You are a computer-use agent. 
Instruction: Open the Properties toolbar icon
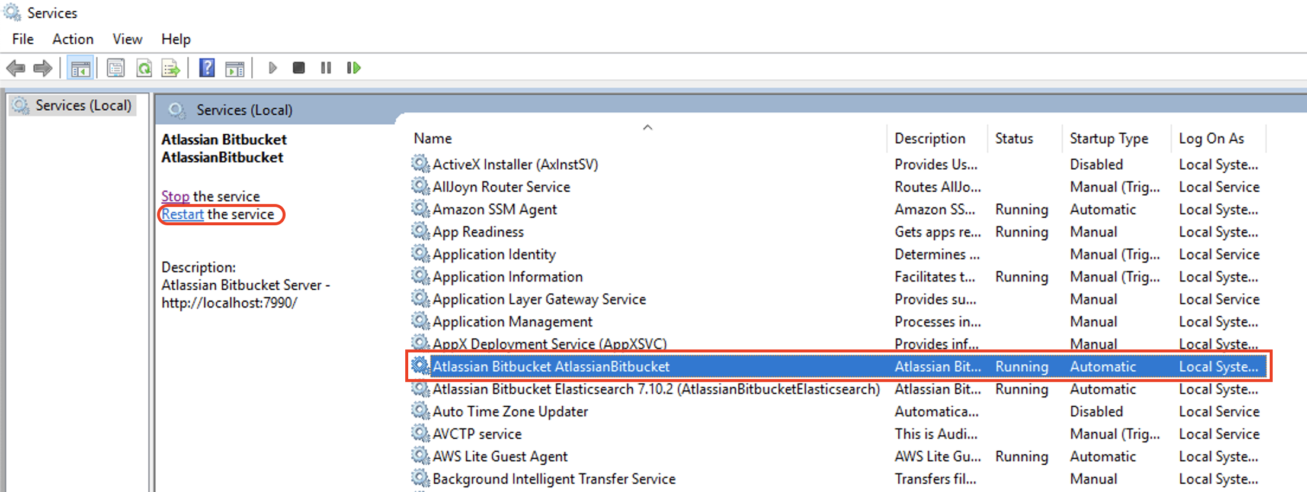(x=116, y=68)
